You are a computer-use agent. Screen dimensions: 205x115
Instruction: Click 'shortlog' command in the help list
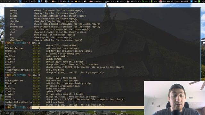tap(15, 21)
